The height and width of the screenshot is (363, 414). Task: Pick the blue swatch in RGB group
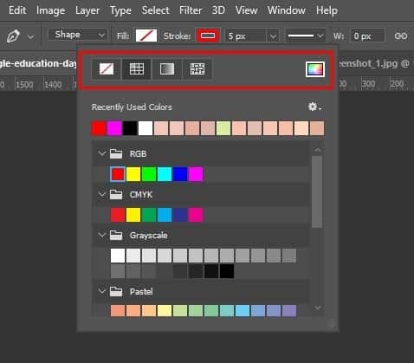click(180, 174)
